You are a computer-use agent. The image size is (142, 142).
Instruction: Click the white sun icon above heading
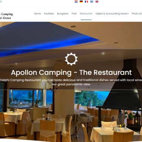(x=71, y=59)
